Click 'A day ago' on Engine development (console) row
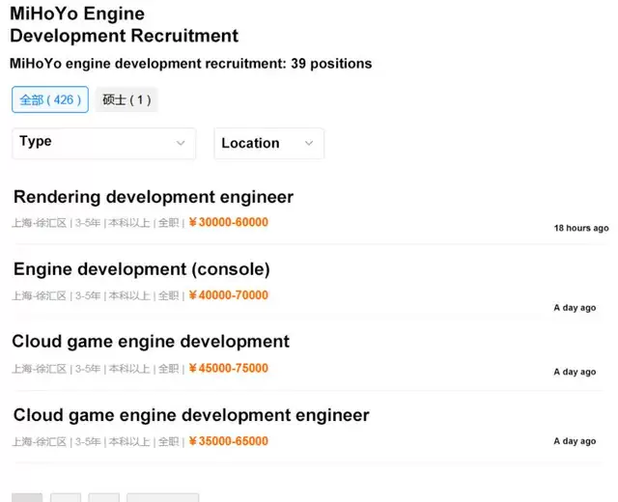618x502 pixels. click(575, 308)
